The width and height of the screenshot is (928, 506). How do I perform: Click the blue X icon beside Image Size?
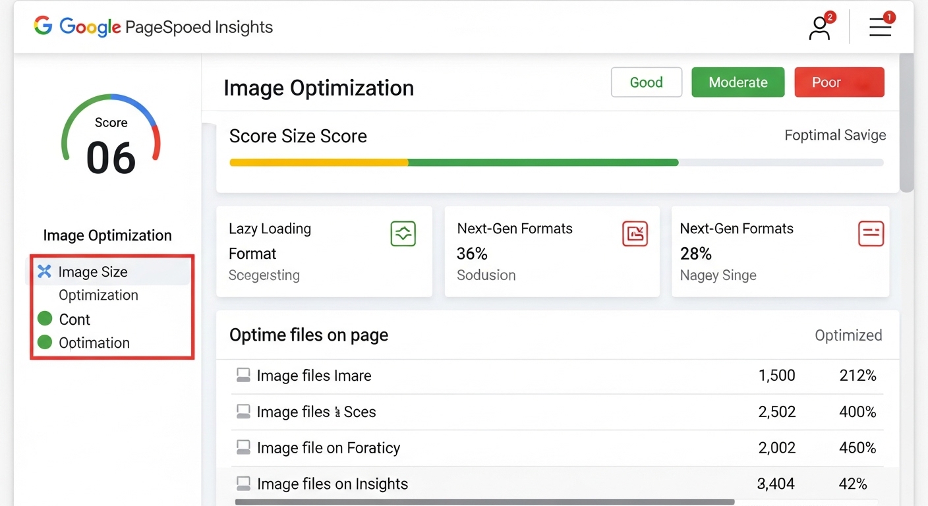point(44,271)
